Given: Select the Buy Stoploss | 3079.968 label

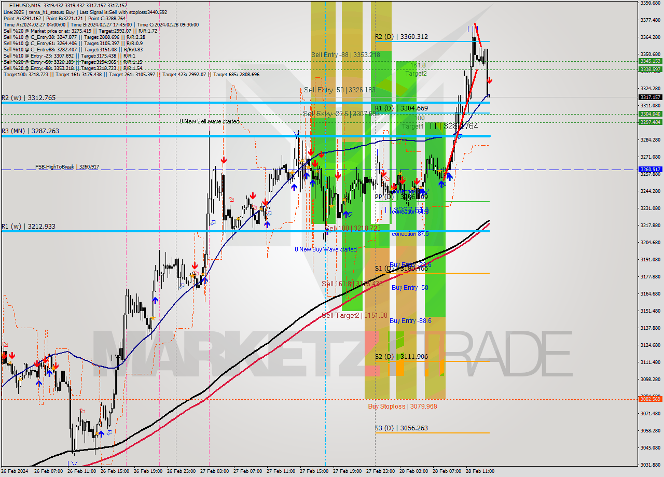Looking at the screenshot, I should tap(403, 406).
